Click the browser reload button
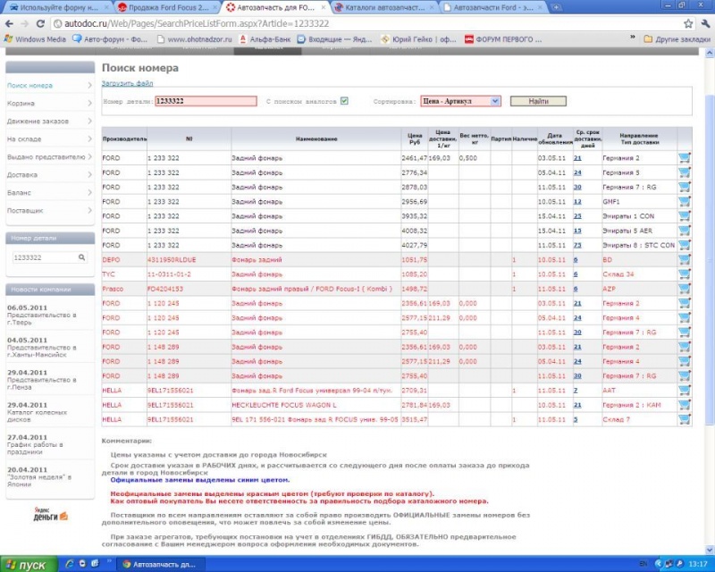Image resolution: width=715 pixels, height=572 pixels. pyautogui.click(x=40, y=23)
